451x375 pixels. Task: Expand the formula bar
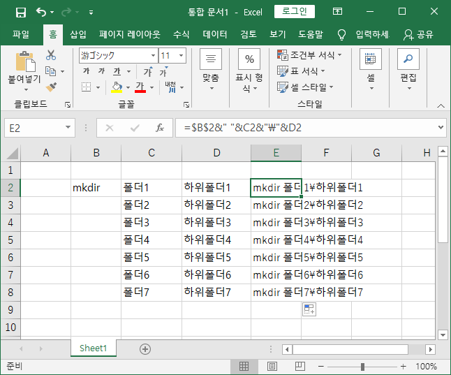pos(441,127)
